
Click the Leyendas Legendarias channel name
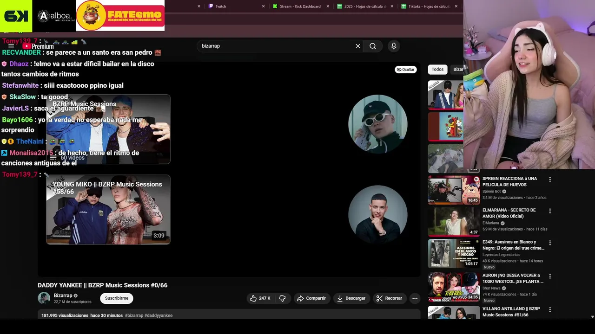click(x=501, y=255)
